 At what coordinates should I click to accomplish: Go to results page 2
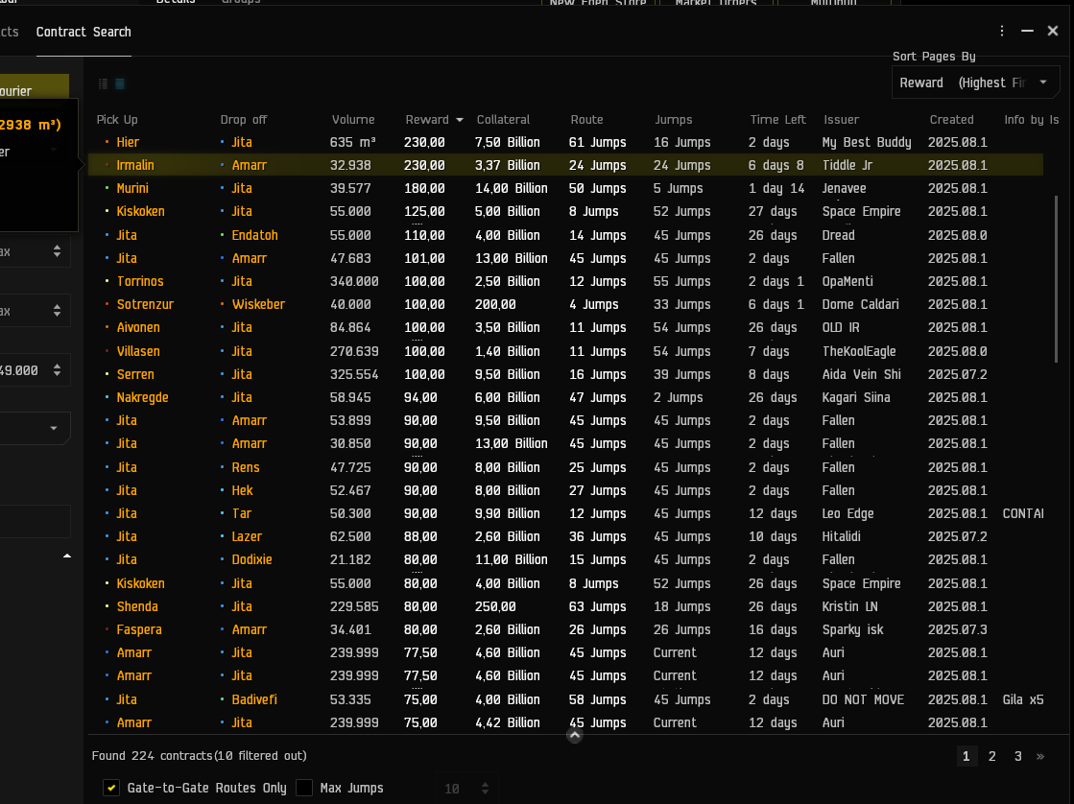click(991, 756)
